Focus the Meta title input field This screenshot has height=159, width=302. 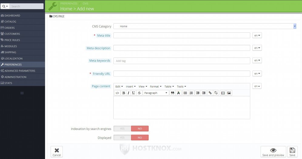coord(182,35)
